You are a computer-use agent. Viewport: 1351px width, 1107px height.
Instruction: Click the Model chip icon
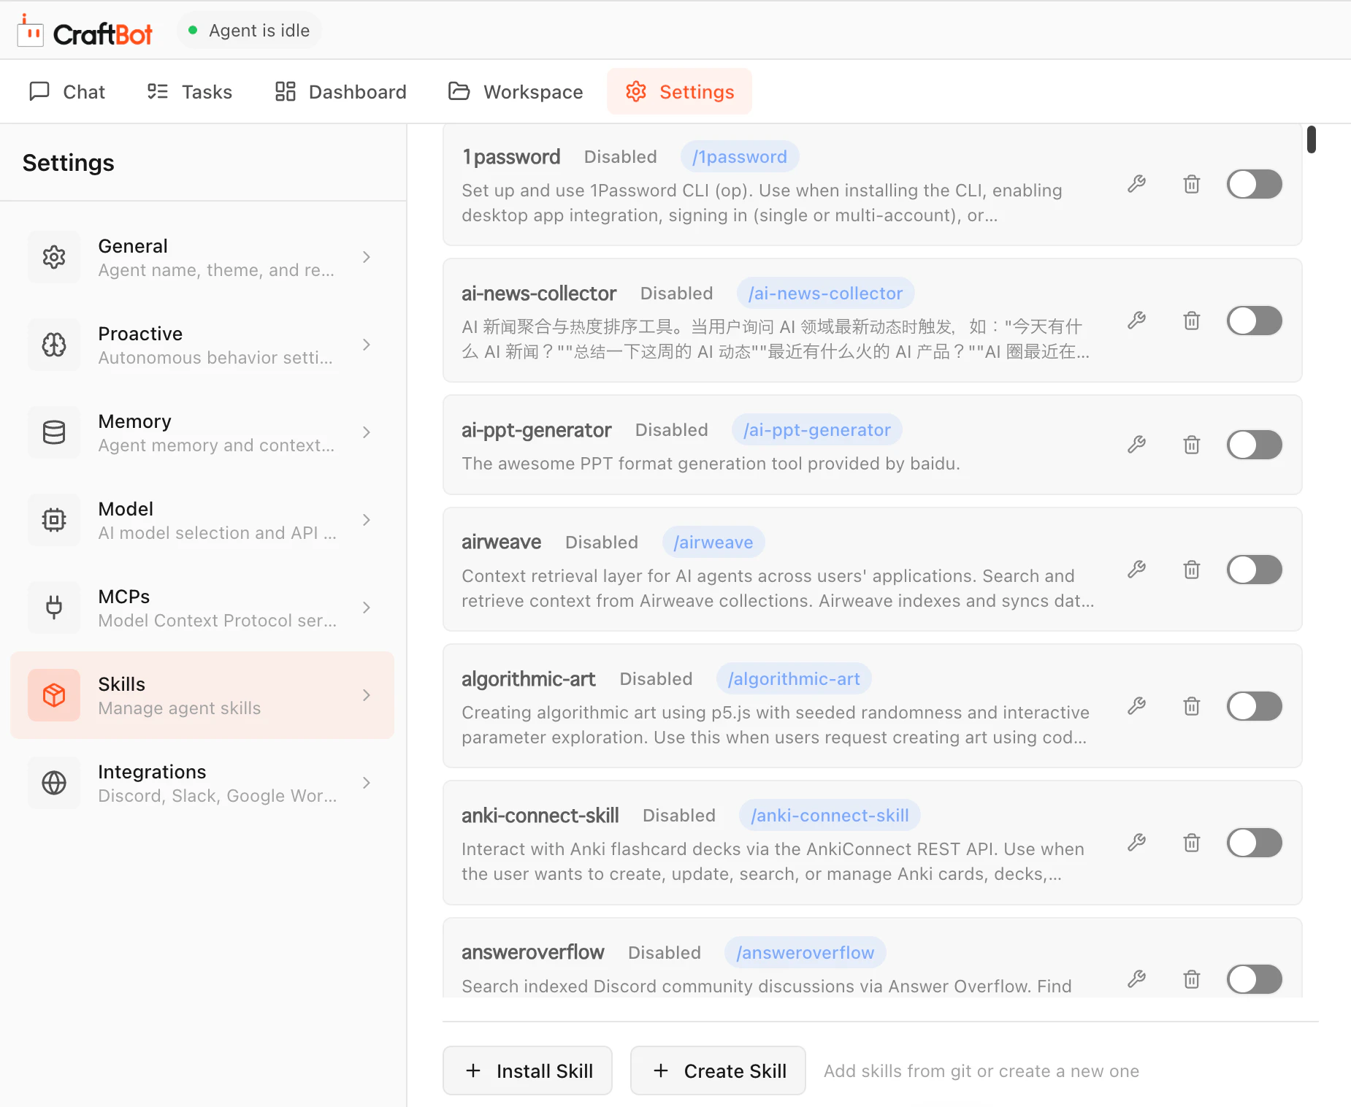tap(54, 520)
